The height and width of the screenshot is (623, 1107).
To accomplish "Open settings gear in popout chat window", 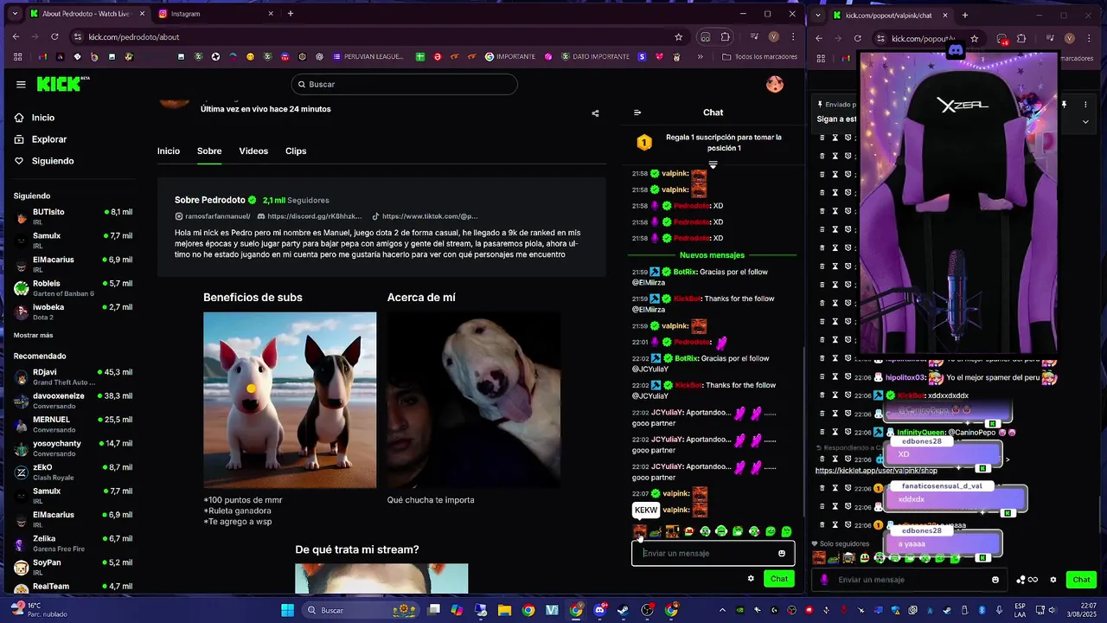I will tap(1053, 580).
